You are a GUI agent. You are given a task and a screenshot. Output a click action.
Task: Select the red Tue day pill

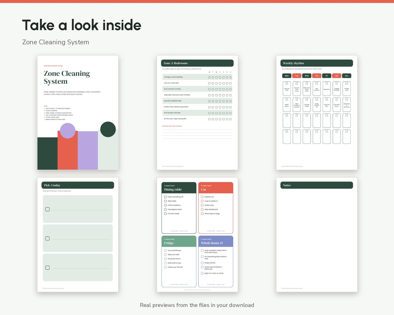[297, 76]
